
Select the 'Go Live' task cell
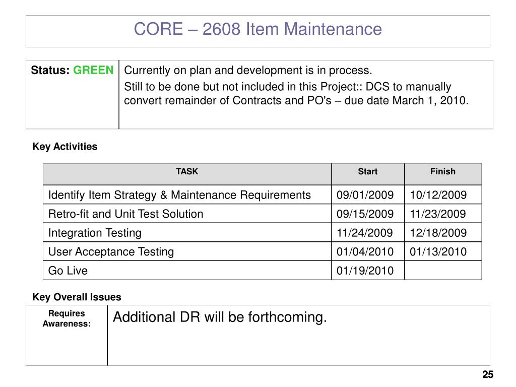pyautogui.click(x=187, y=271)
